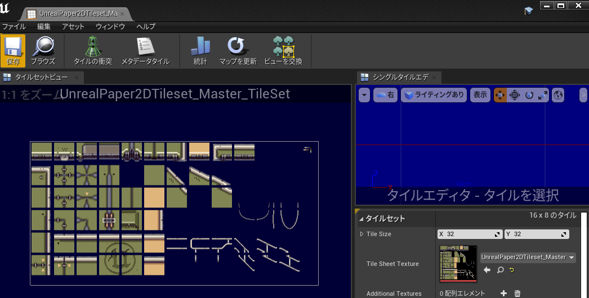Select the rotate transform tool
Screen dimensions: 589x298
(529, 96)
